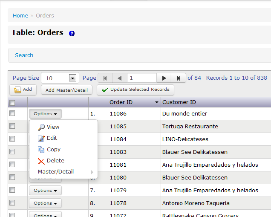Screen dimensions: 271x217
Task: Go to first page of records
Action: click(105, 78)
